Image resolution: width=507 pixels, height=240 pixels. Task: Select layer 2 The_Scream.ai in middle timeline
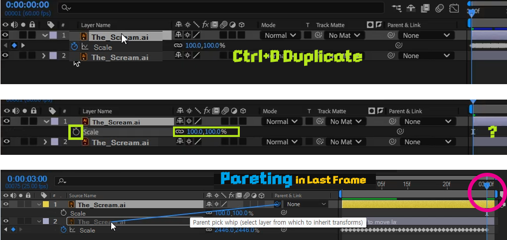[x=120, y=142]
